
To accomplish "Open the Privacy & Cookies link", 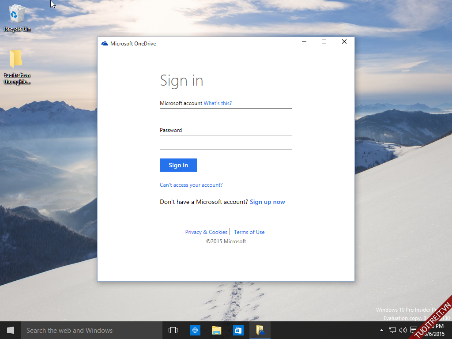I will [x=206, y=232].
